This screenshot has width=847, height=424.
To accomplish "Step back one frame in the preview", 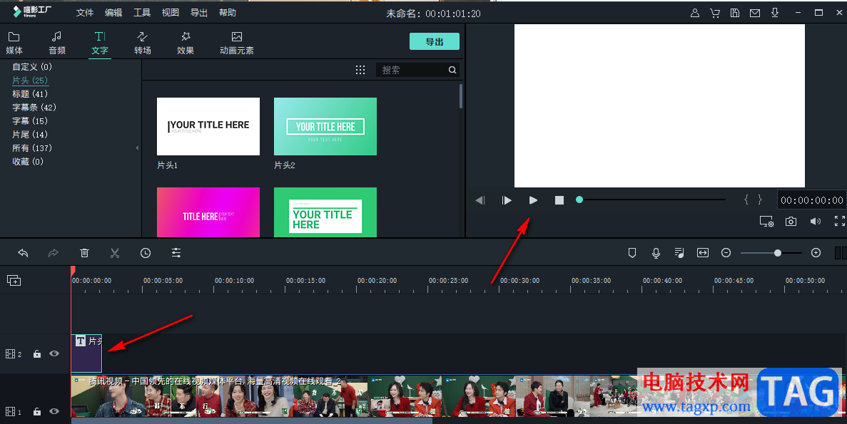I will coord(480,200).
